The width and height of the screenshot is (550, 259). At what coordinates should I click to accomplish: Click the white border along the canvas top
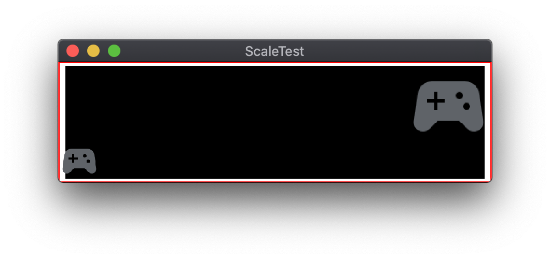[x=275, y=65]
